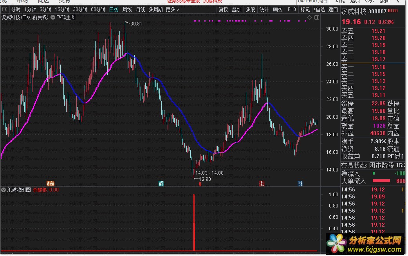Open the 复权 adjustment option
Screen dimensions: 408x256
[x=223, y=10]
